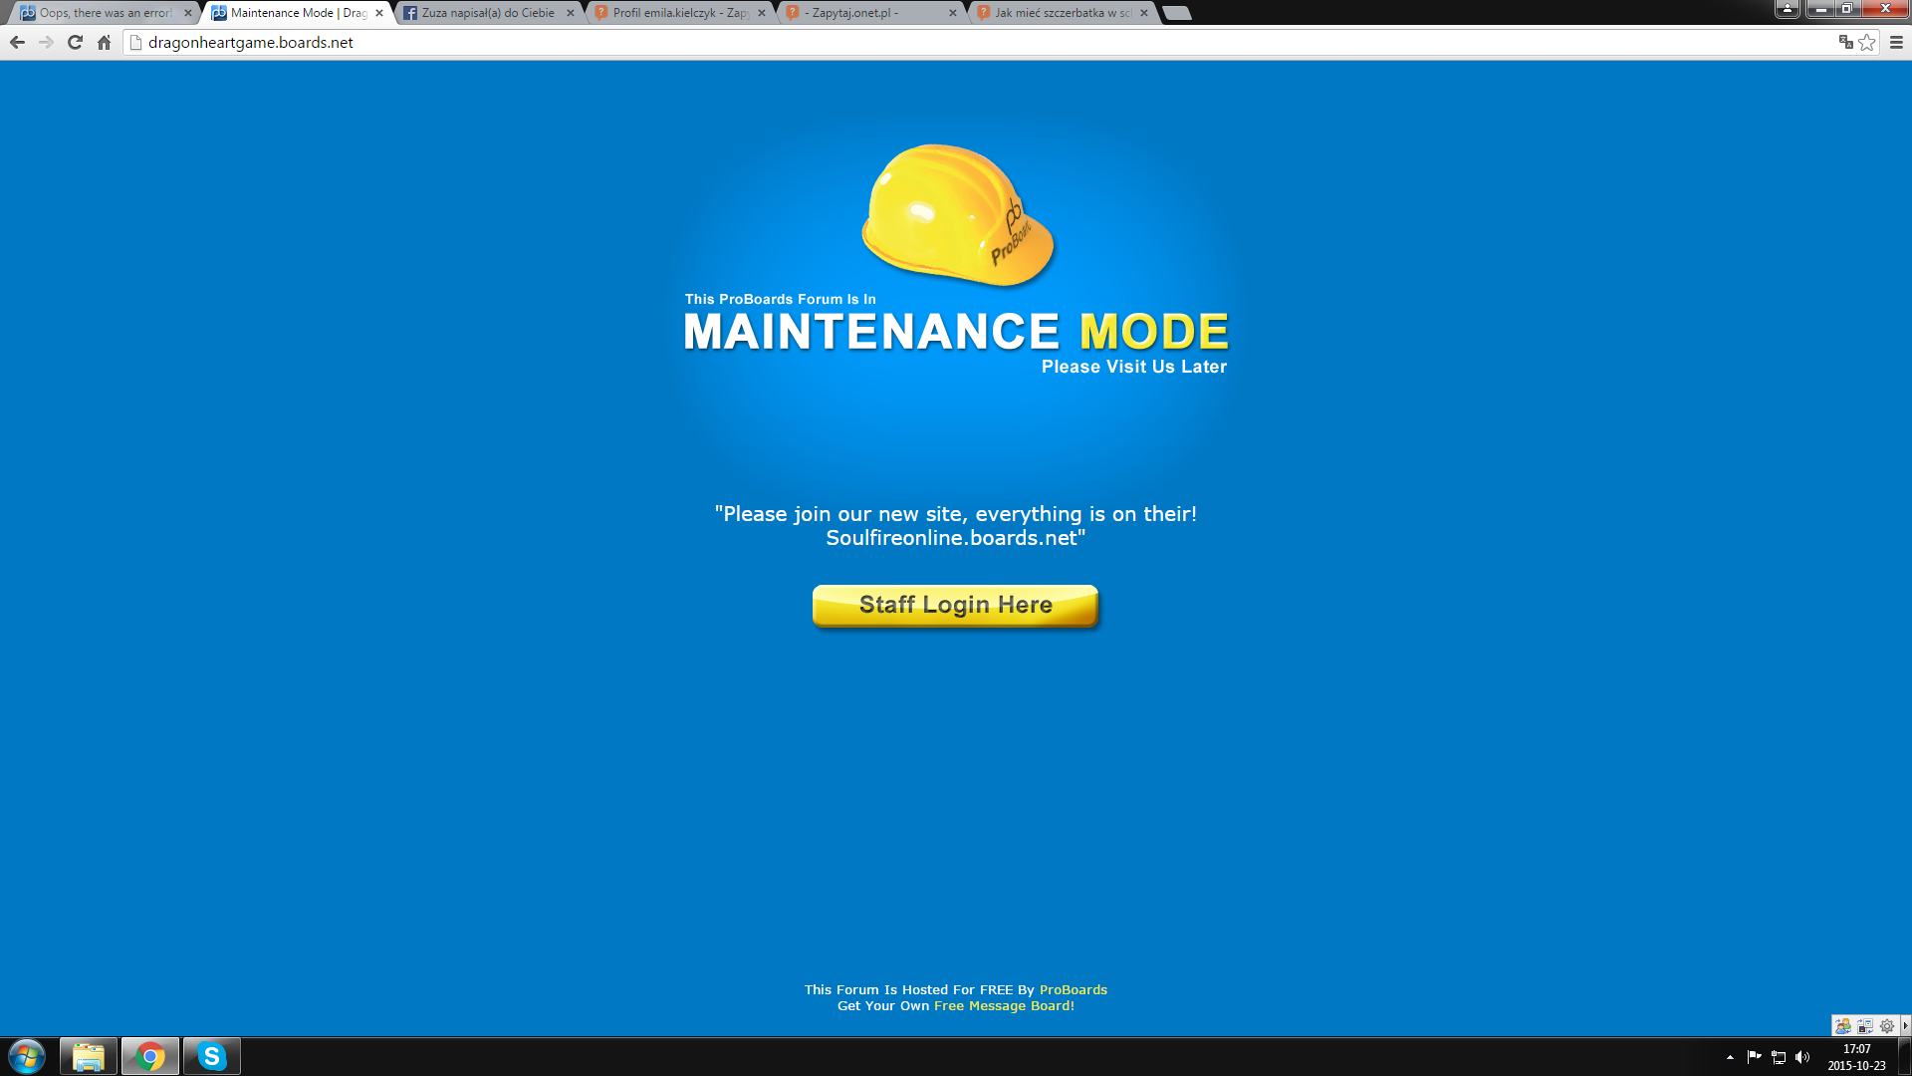Viewport: 1912px width, 1076px height.
Task: Switch to the Facebook 'Zuza napisał(a)' tab
Action: coord(487,13)
